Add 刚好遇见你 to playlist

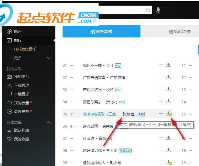coord(161,150)
